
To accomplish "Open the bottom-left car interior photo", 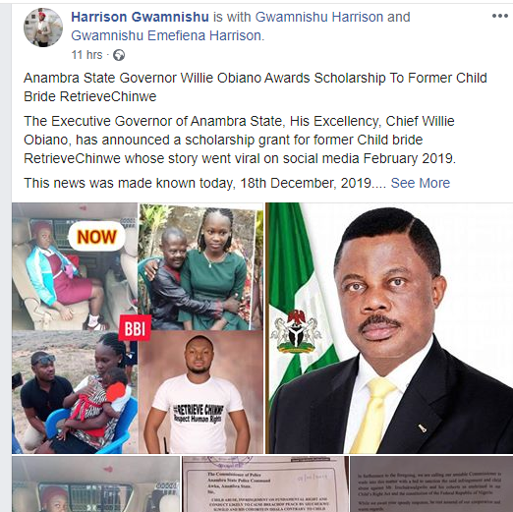I will (x=95, y=484).
